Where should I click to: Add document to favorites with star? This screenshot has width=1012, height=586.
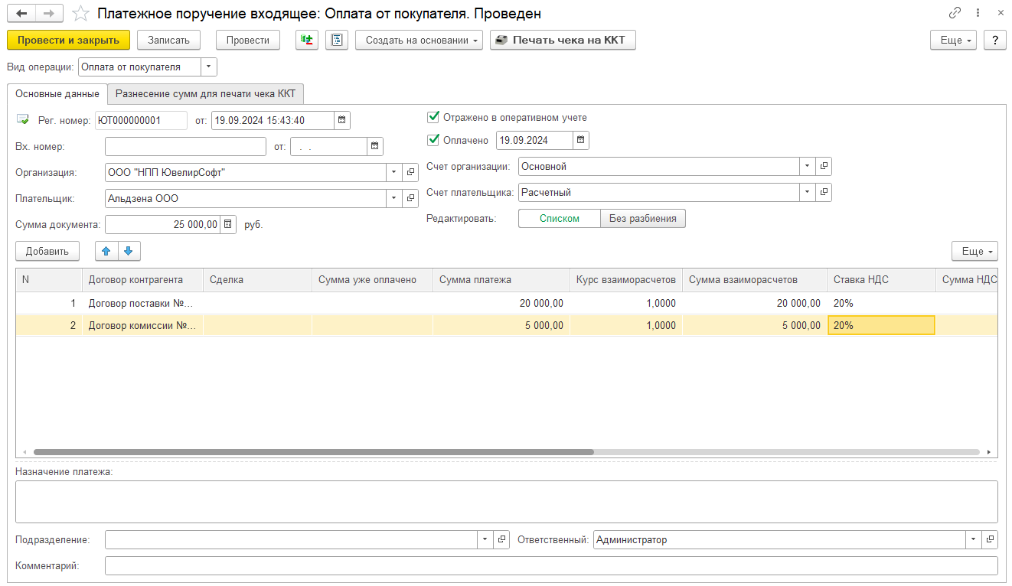80,14
